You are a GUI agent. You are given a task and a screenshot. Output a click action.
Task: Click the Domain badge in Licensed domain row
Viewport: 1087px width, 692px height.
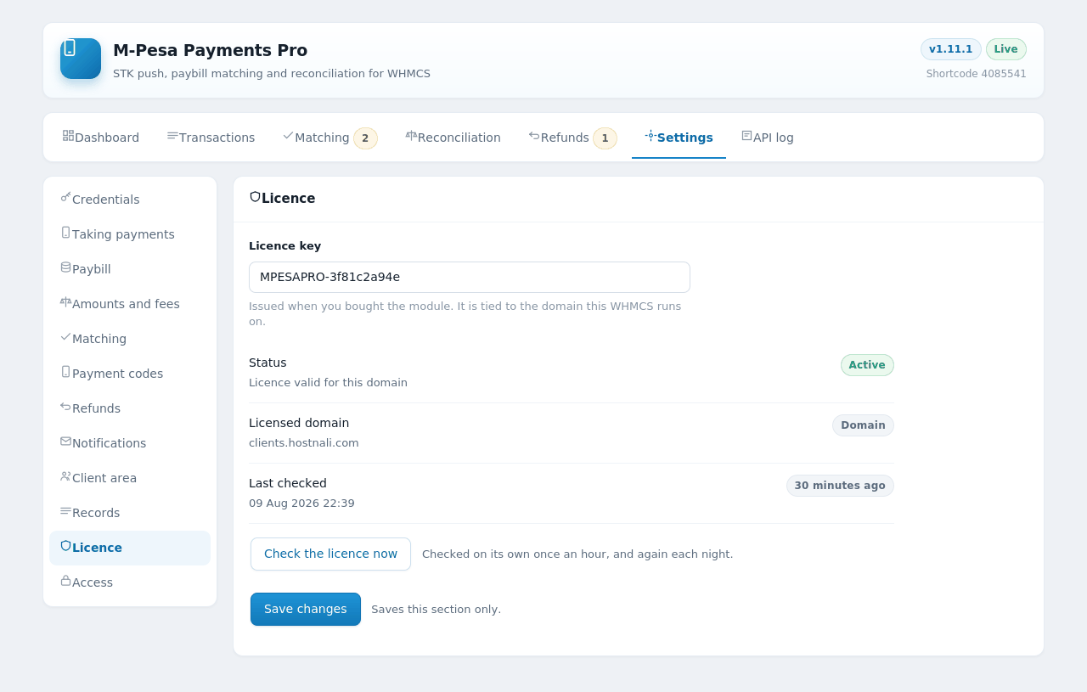[x=863, y=425]
